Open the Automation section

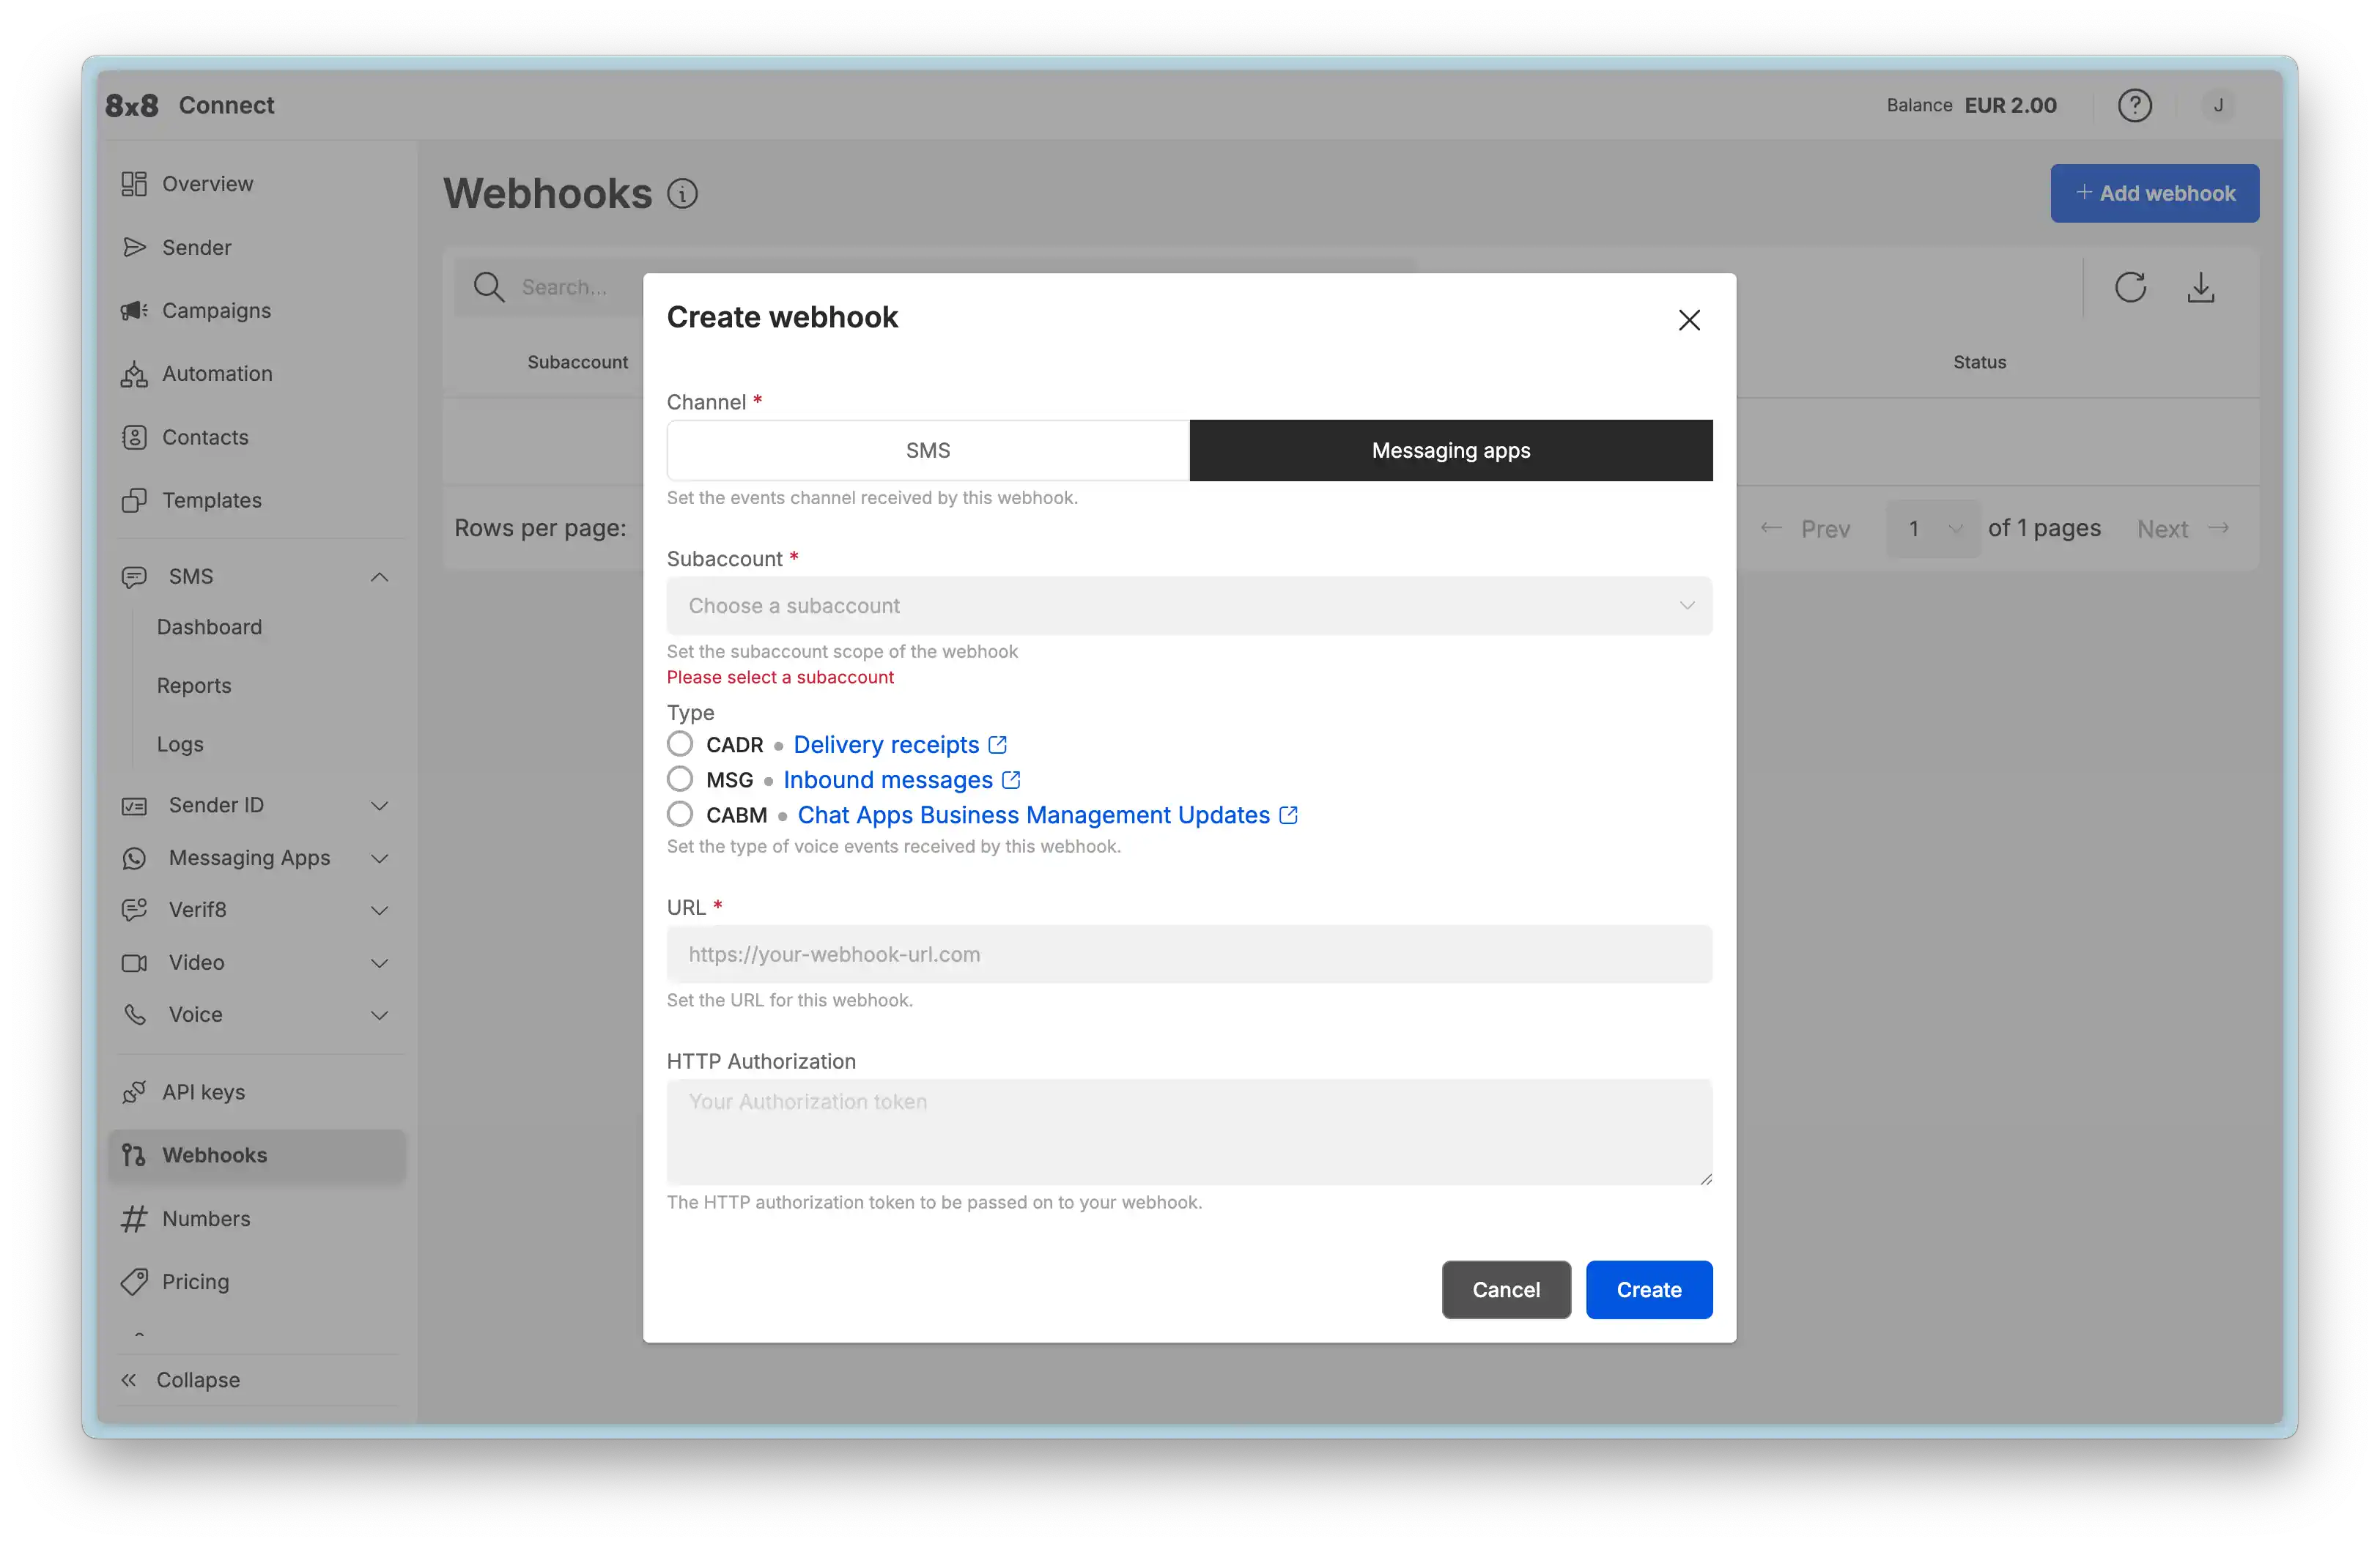(217, 373)
